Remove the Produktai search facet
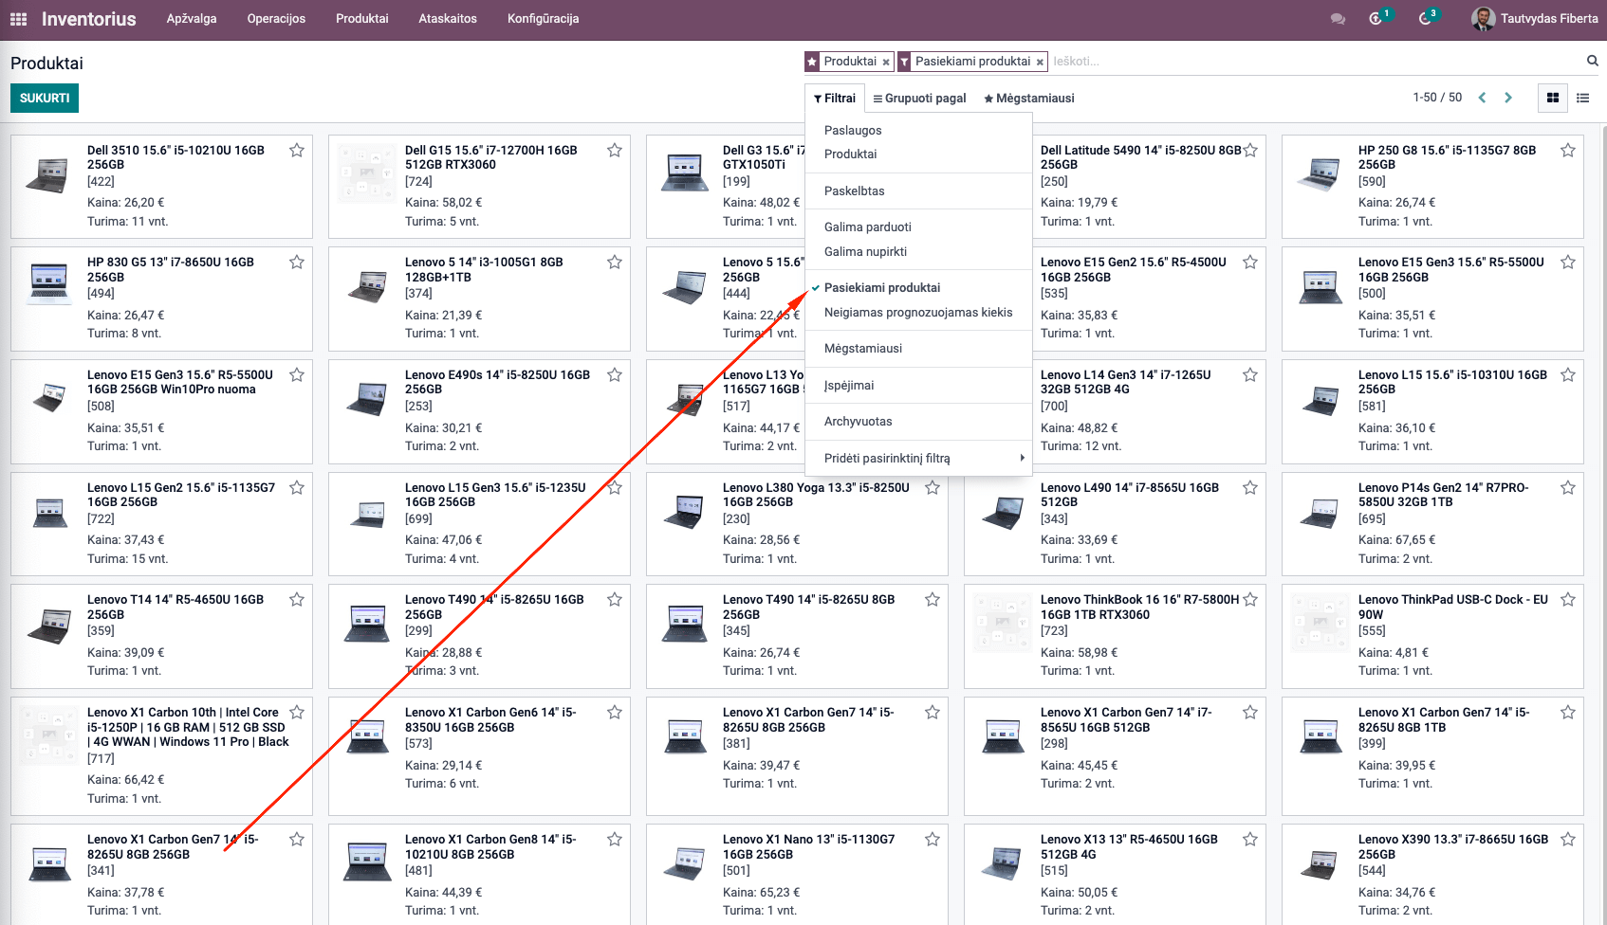 [x=886, y=63]
